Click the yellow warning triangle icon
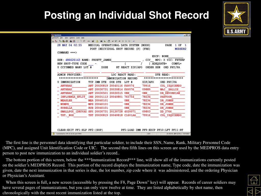261x196 pixels. (97, 41)
